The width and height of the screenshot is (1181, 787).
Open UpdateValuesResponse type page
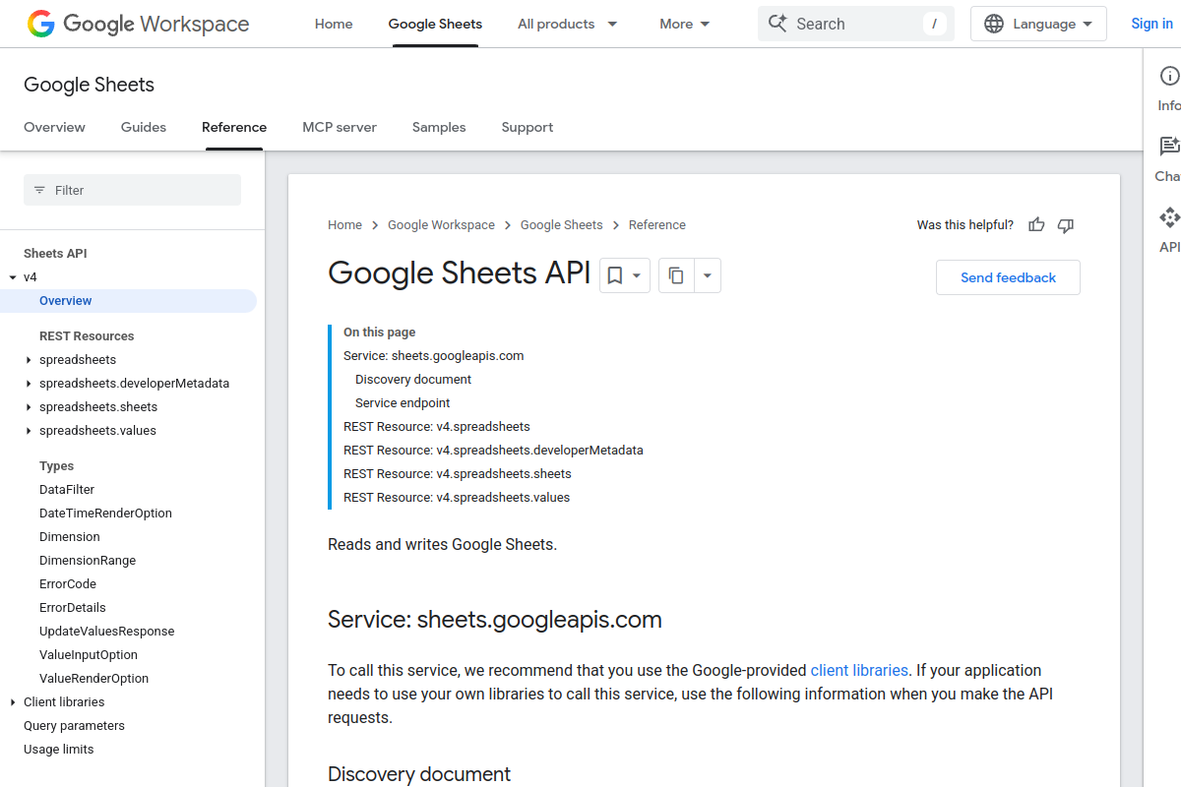[x=106, y=632]
